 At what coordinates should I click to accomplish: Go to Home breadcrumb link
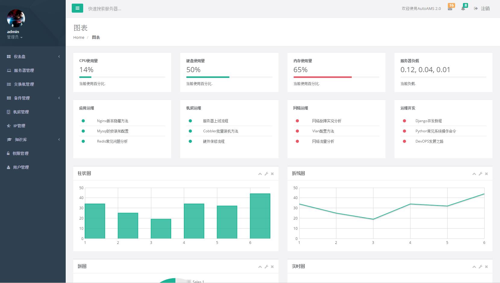pyautogui.click(x=79, y=37)
